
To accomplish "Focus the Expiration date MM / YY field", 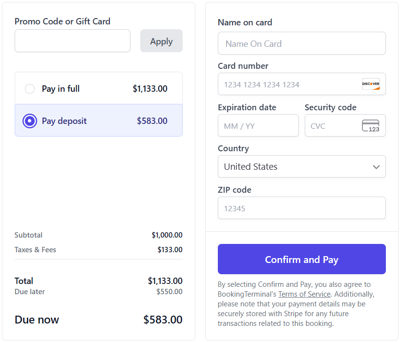I will [258, 126].
